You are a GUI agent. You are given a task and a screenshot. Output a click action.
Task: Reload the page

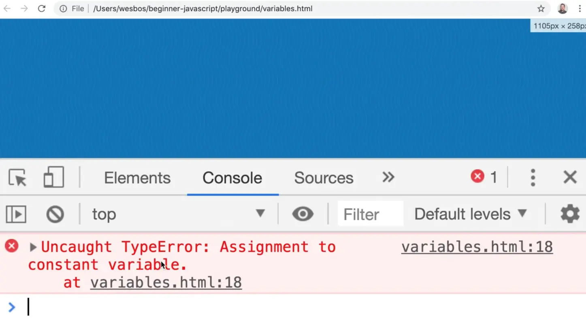[x=42, y=9]
